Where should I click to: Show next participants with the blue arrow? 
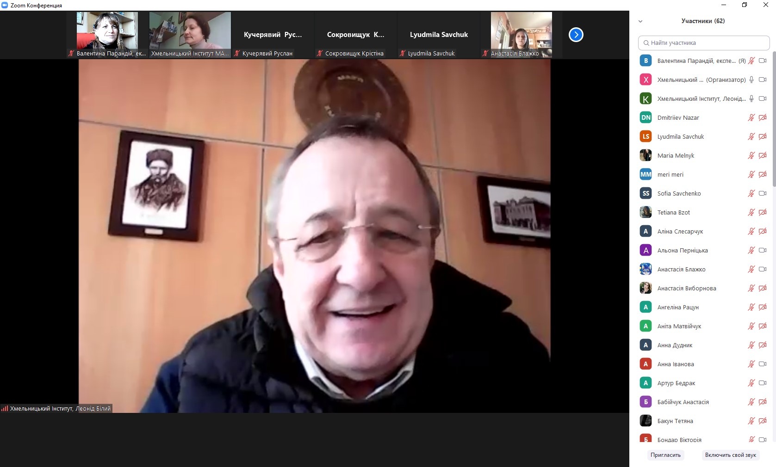pos(576,35)
